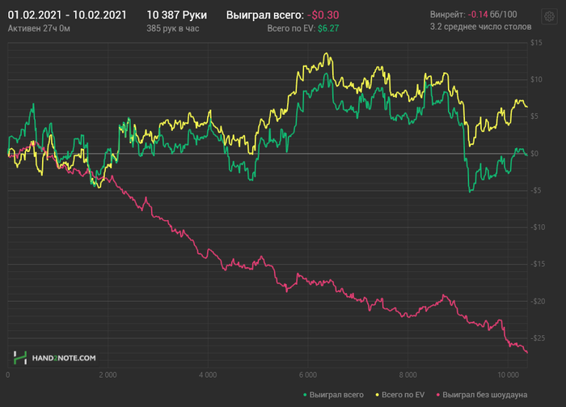Click the '-$0.30' total winnings value
The height and width of the screenshot is (407, 566).
[x=323, y=15]
